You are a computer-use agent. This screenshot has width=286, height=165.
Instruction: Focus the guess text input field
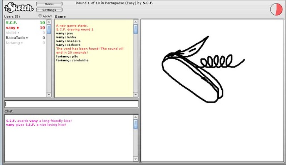pos(71,104)
